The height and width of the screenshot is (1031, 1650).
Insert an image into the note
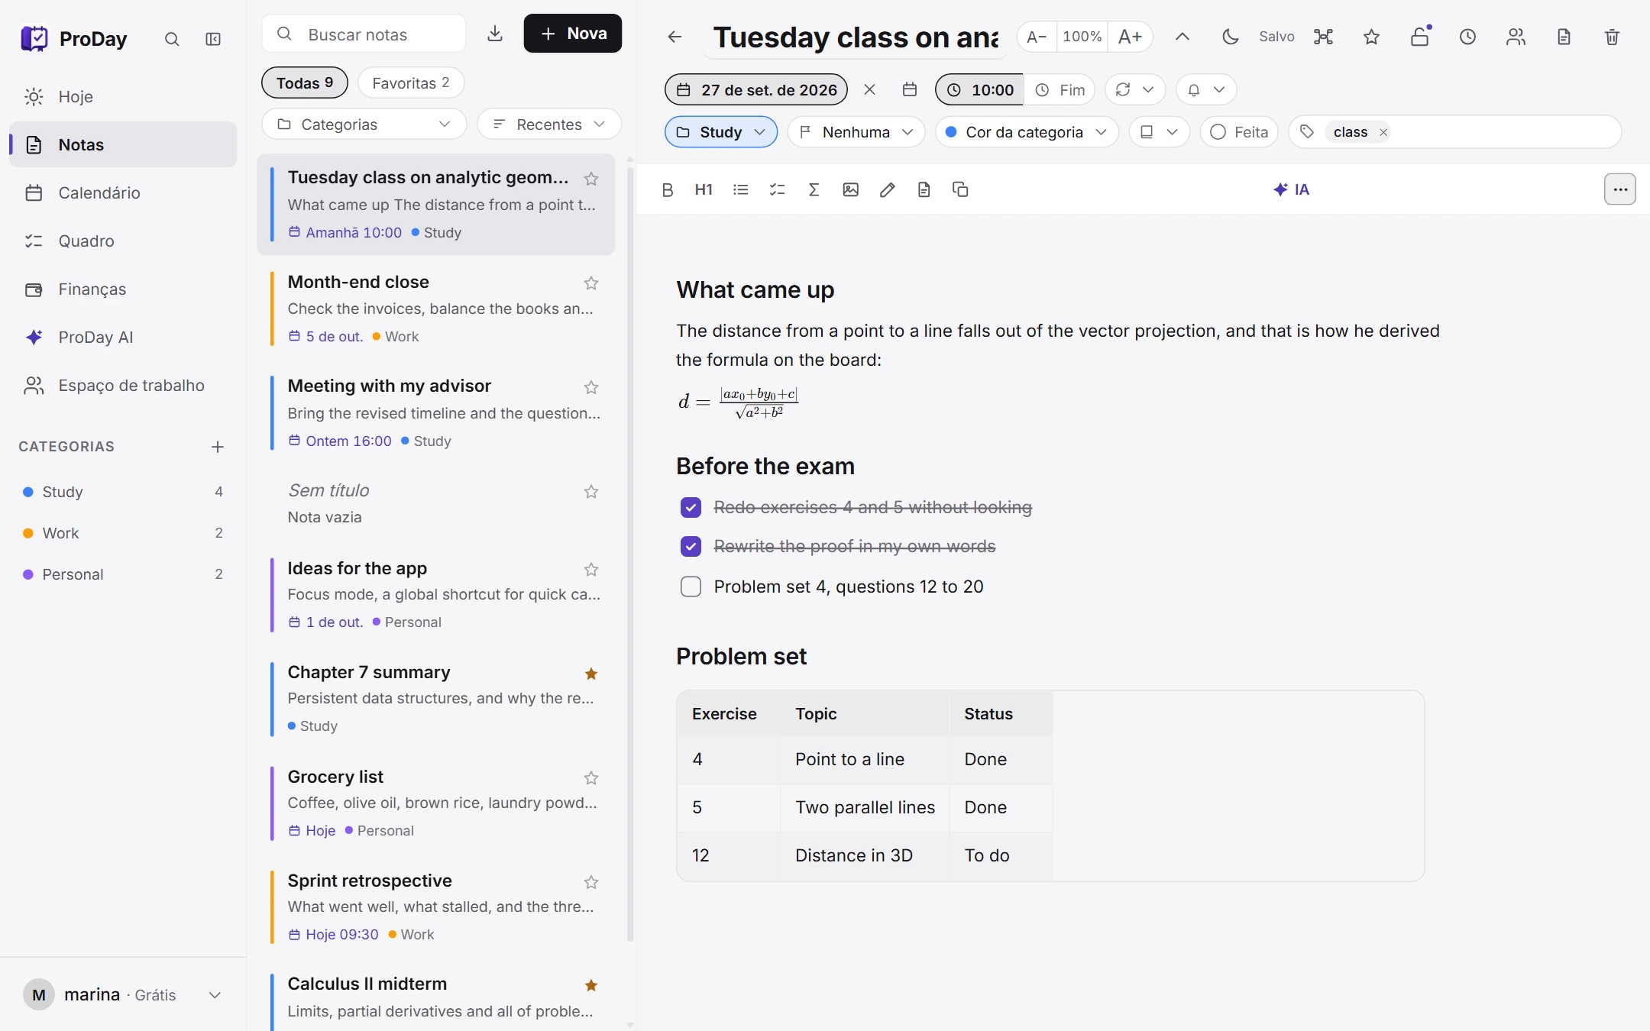tap(850, 189)
